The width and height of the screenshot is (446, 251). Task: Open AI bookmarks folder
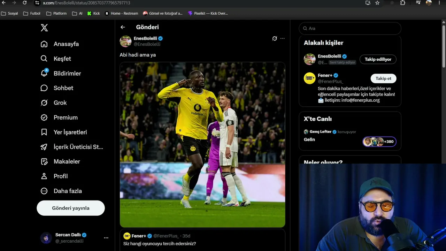tap(77, 13)
